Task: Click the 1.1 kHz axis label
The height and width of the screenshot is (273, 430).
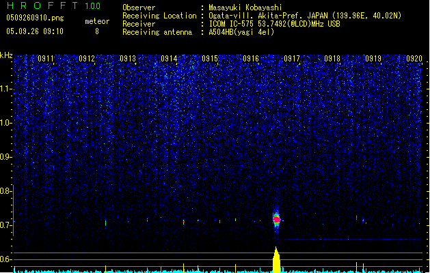Action: coord(5,89)
